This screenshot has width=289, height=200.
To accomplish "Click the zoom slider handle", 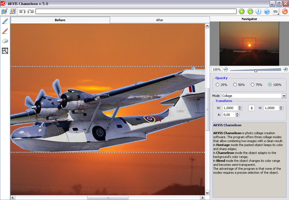I will (255, 71).
